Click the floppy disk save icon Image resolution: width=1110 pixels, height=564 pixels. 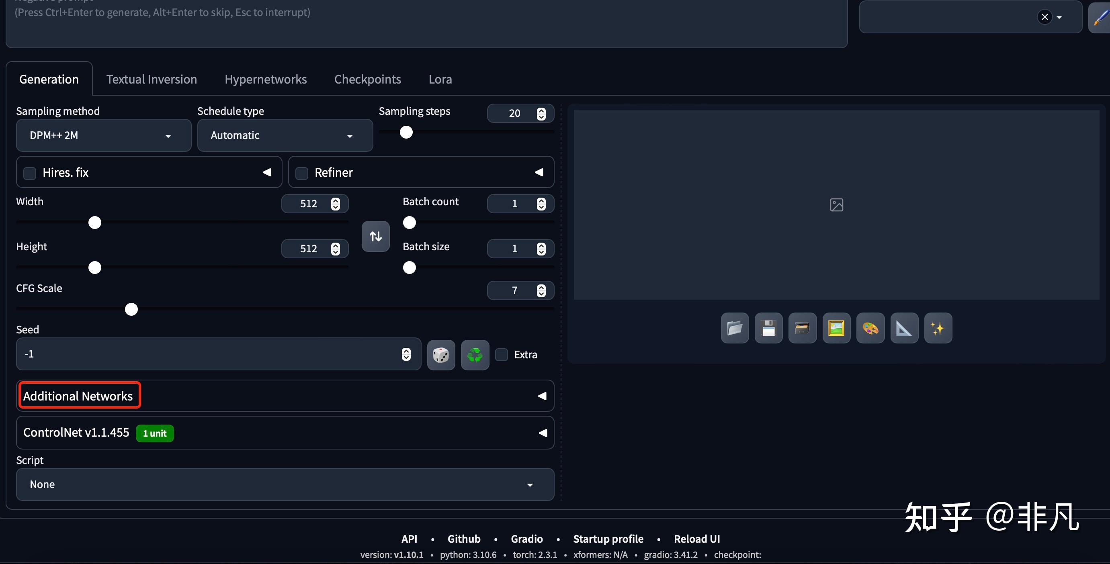pos(768,328)
